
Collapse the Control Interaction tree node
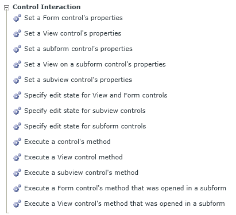7,7
